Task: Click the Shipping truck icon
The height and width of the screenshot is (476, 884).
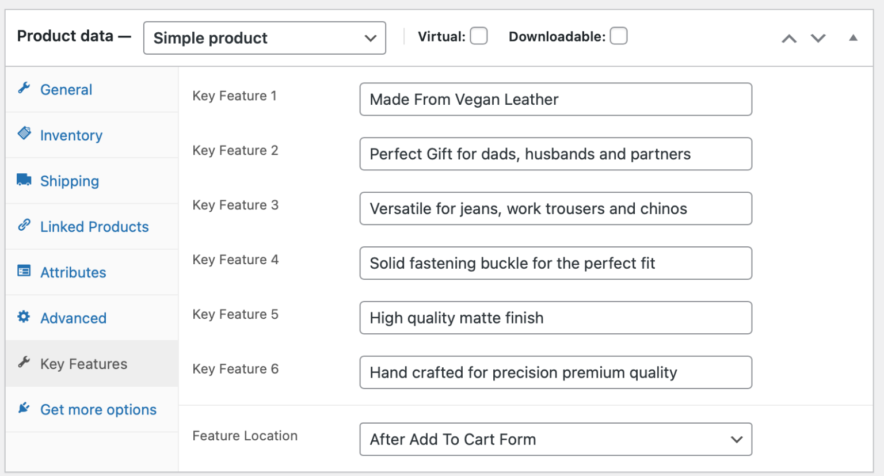Action: pos(24,179)
